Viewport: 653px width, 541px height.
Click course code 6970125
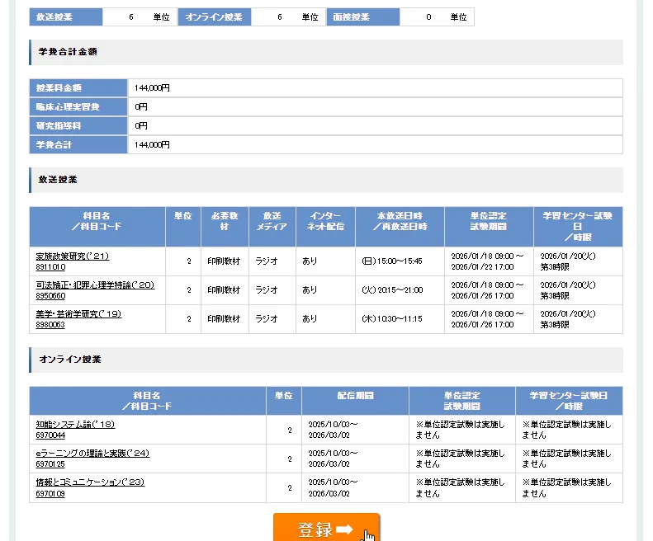(50, 464)
